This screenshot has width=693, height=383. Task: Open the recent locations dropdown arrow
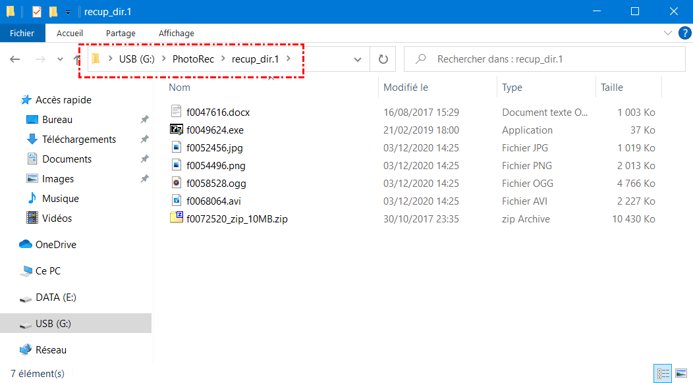click(60, 59)
